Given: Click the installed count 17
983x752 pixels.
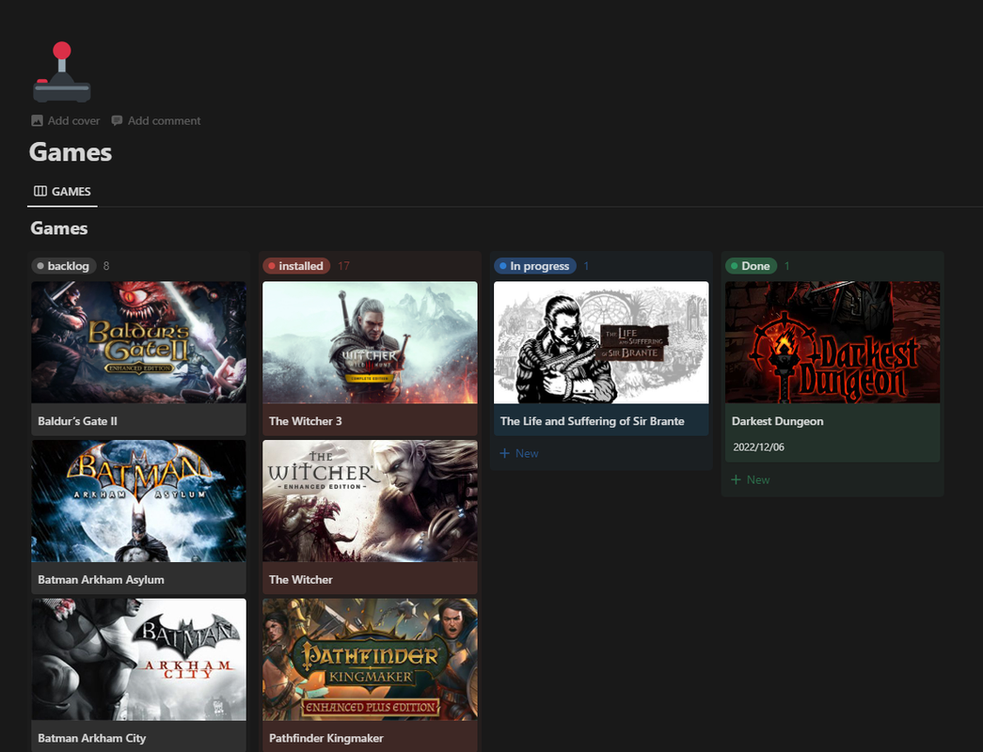Looking at the screenshot, I should [x=343, y=266].
